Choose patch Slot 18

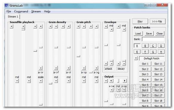point(158,101)
